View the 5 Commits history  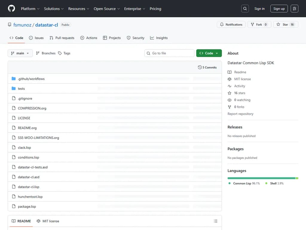click(207, 67)
